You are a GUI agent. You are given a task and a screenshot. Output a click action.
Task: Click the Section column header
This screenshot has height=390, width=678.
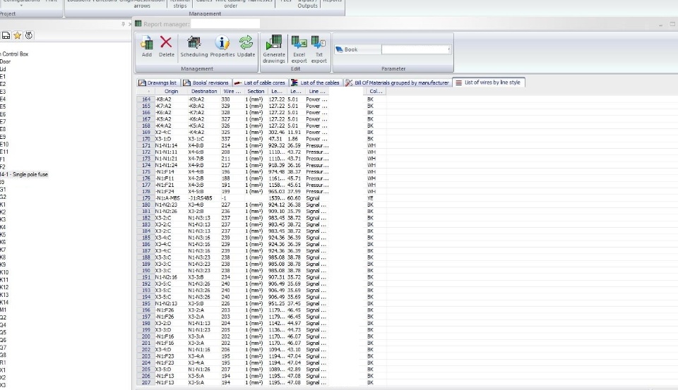[256, 91]
